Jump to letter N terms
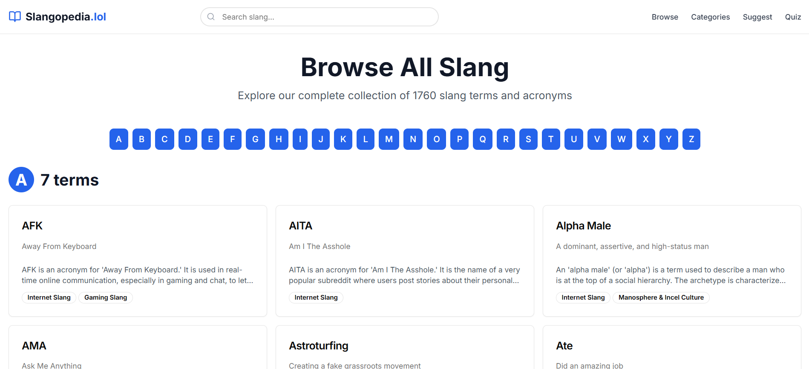The width and height of the screenshot is (809, 369). 413,139
